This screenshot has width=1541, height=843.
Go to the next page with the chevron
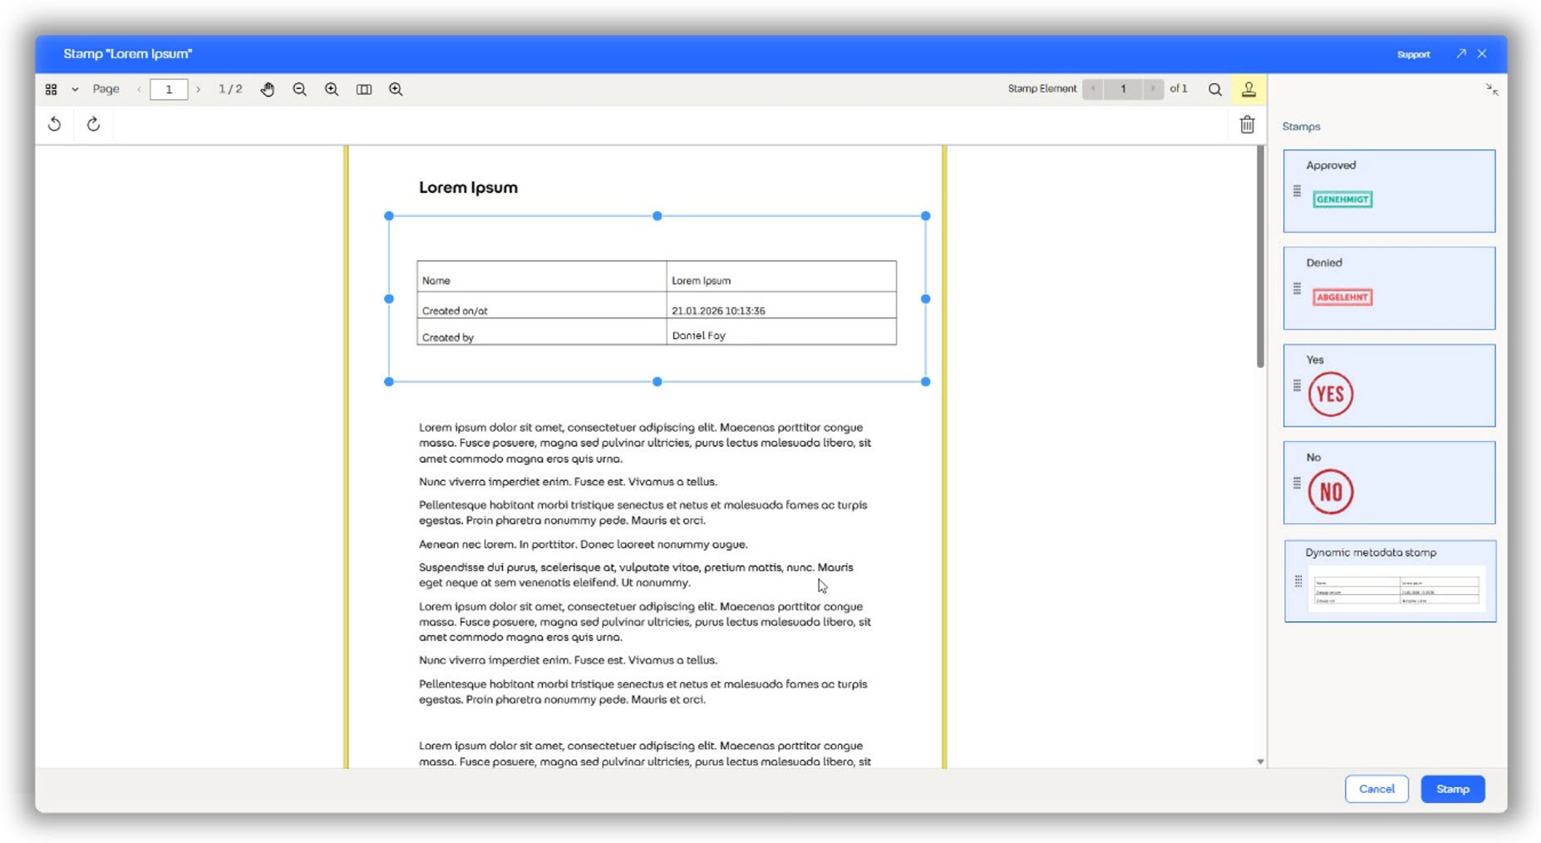point(199,89)
